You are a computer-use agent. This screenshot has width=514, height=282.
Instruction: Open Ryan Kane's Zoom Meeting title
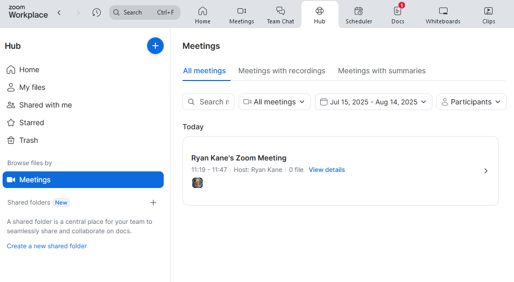pyautogui.click(x=239, y=158)
